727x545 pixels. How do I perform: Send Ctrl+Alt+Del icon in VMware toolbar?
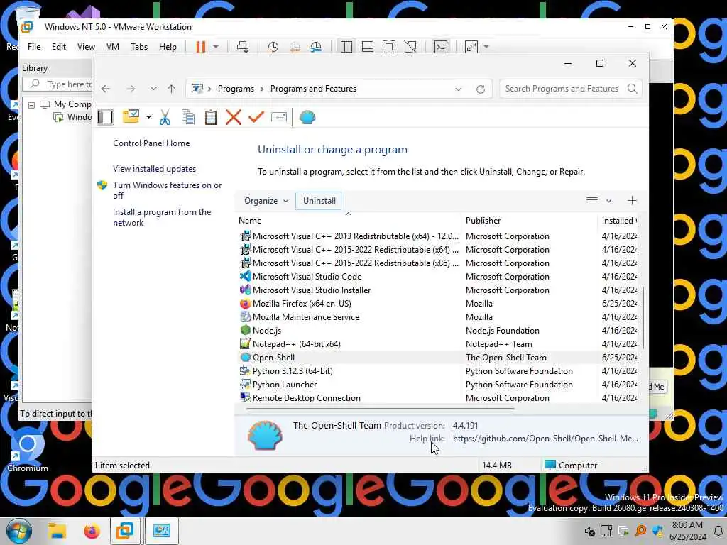tap(243, 47)
